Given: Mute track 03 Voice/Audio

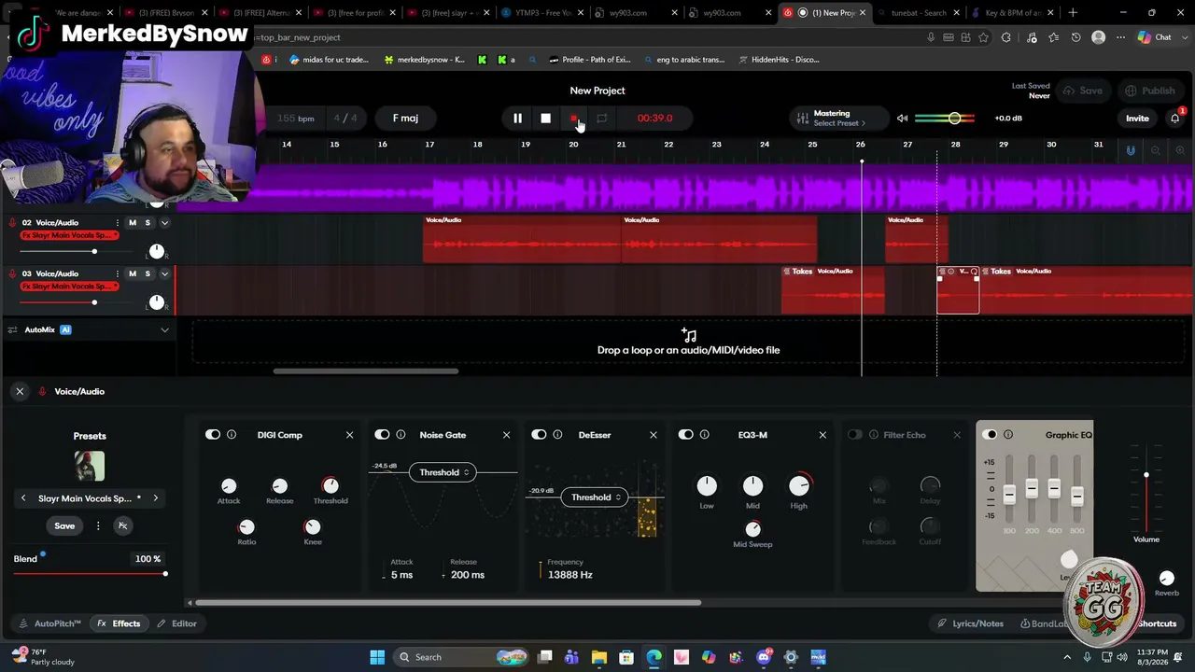Looking at the screenshot, I should click(133, 273).
